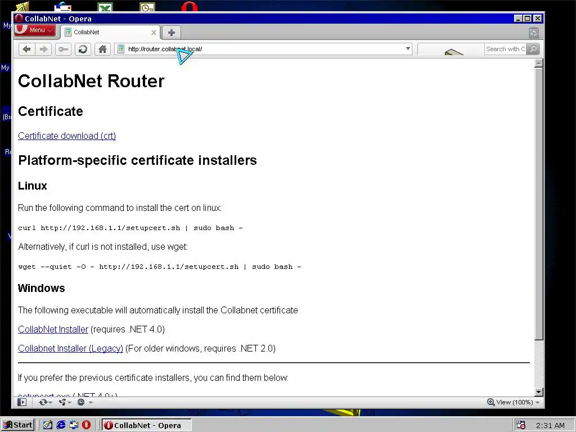Click the vertical scrollbar up arrow
Viewport: 576px width, 432px height.
(538, 63)
